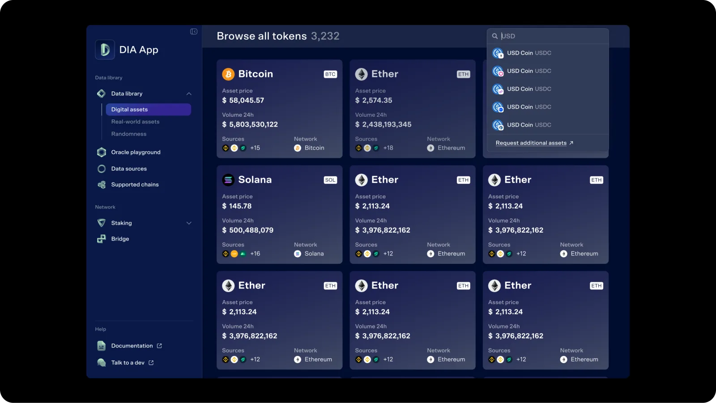Open Documentation link
This screenshot has height=403, width=716.
(x=132, y=346)
